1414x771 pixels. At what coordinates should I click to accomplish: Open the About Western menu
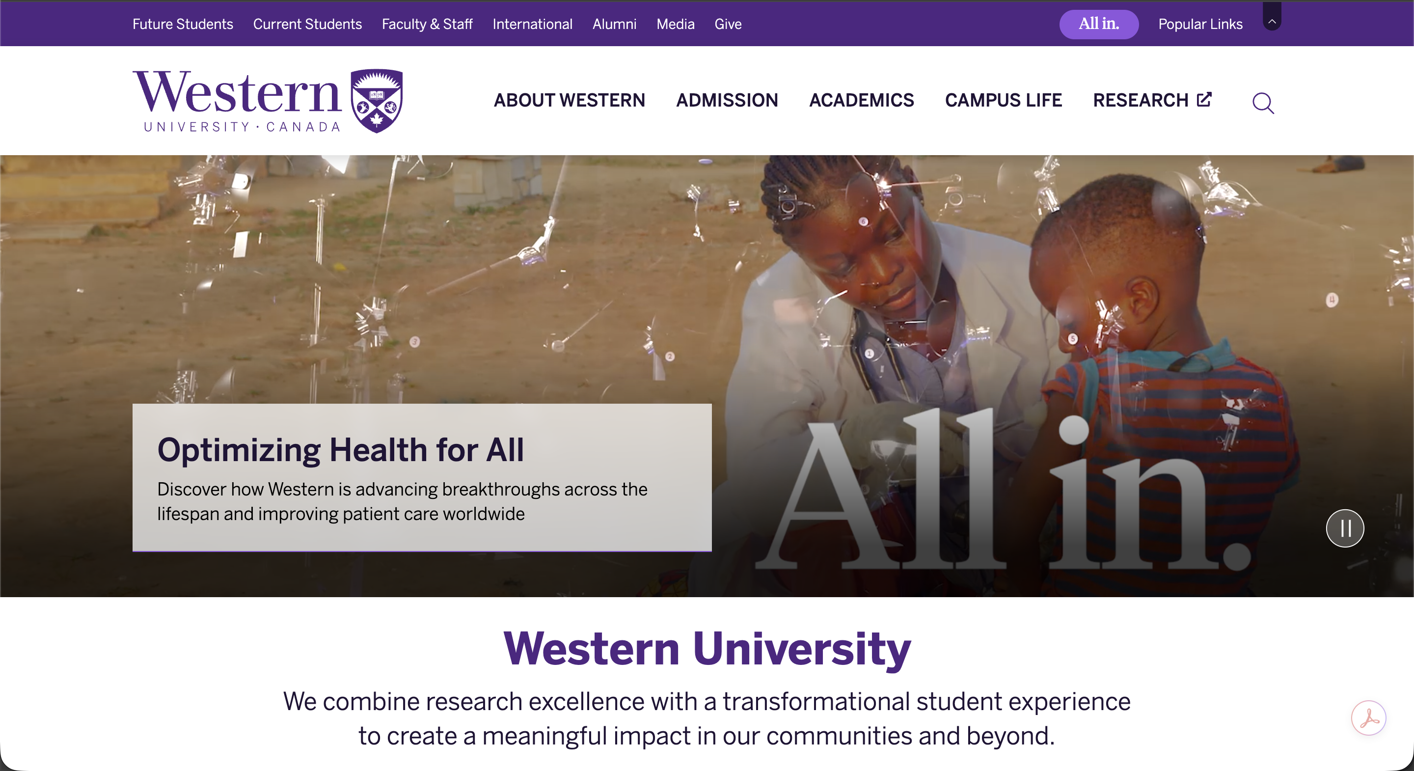point(569,100)
